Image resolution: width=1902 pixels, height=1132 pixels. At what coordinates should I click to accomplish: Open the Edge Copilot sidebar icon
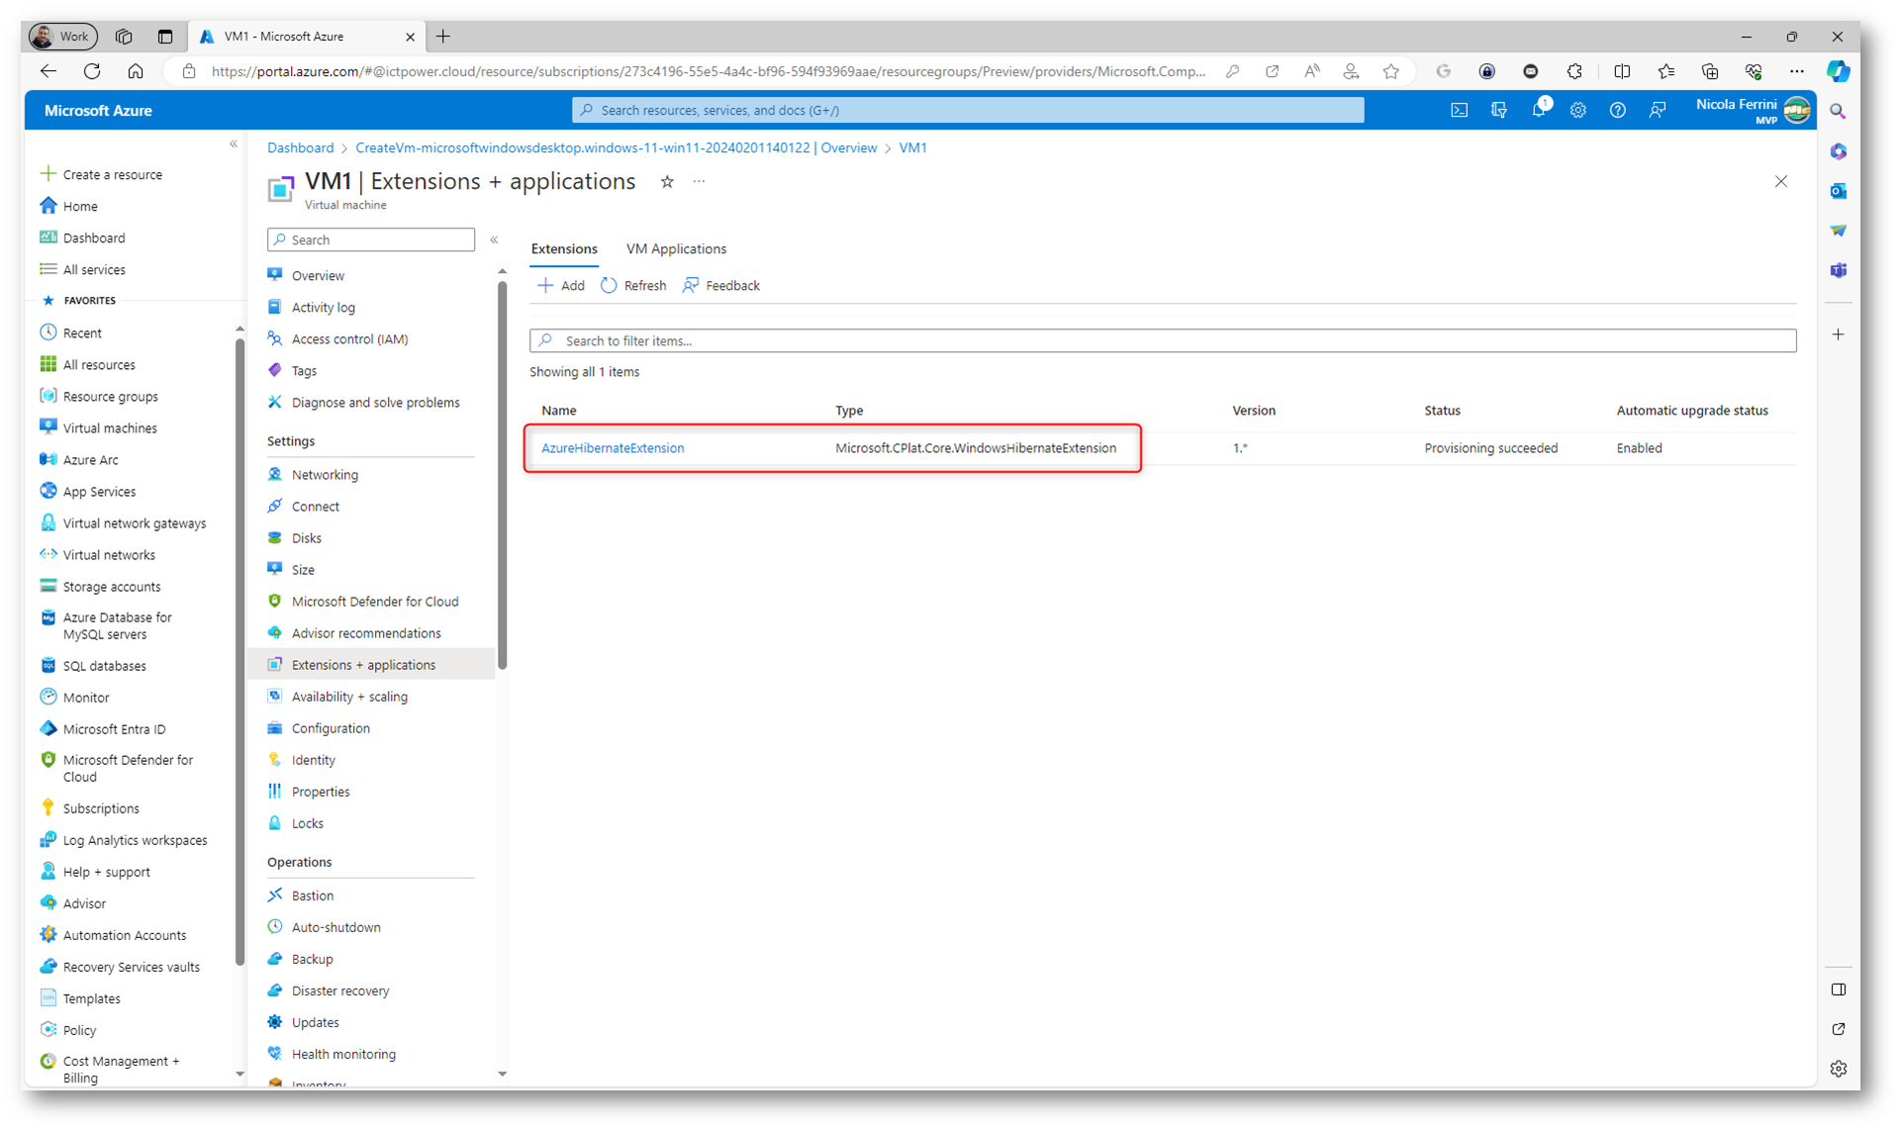(x=1838, y=71)
